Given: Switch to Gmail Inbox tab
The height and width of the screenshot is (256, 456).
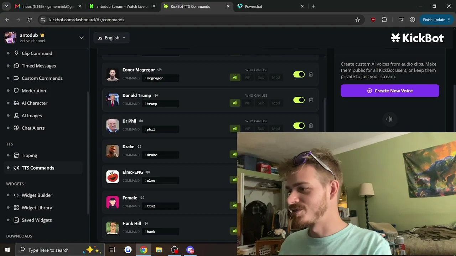Looking at the screenshot, I should [48, 6].
